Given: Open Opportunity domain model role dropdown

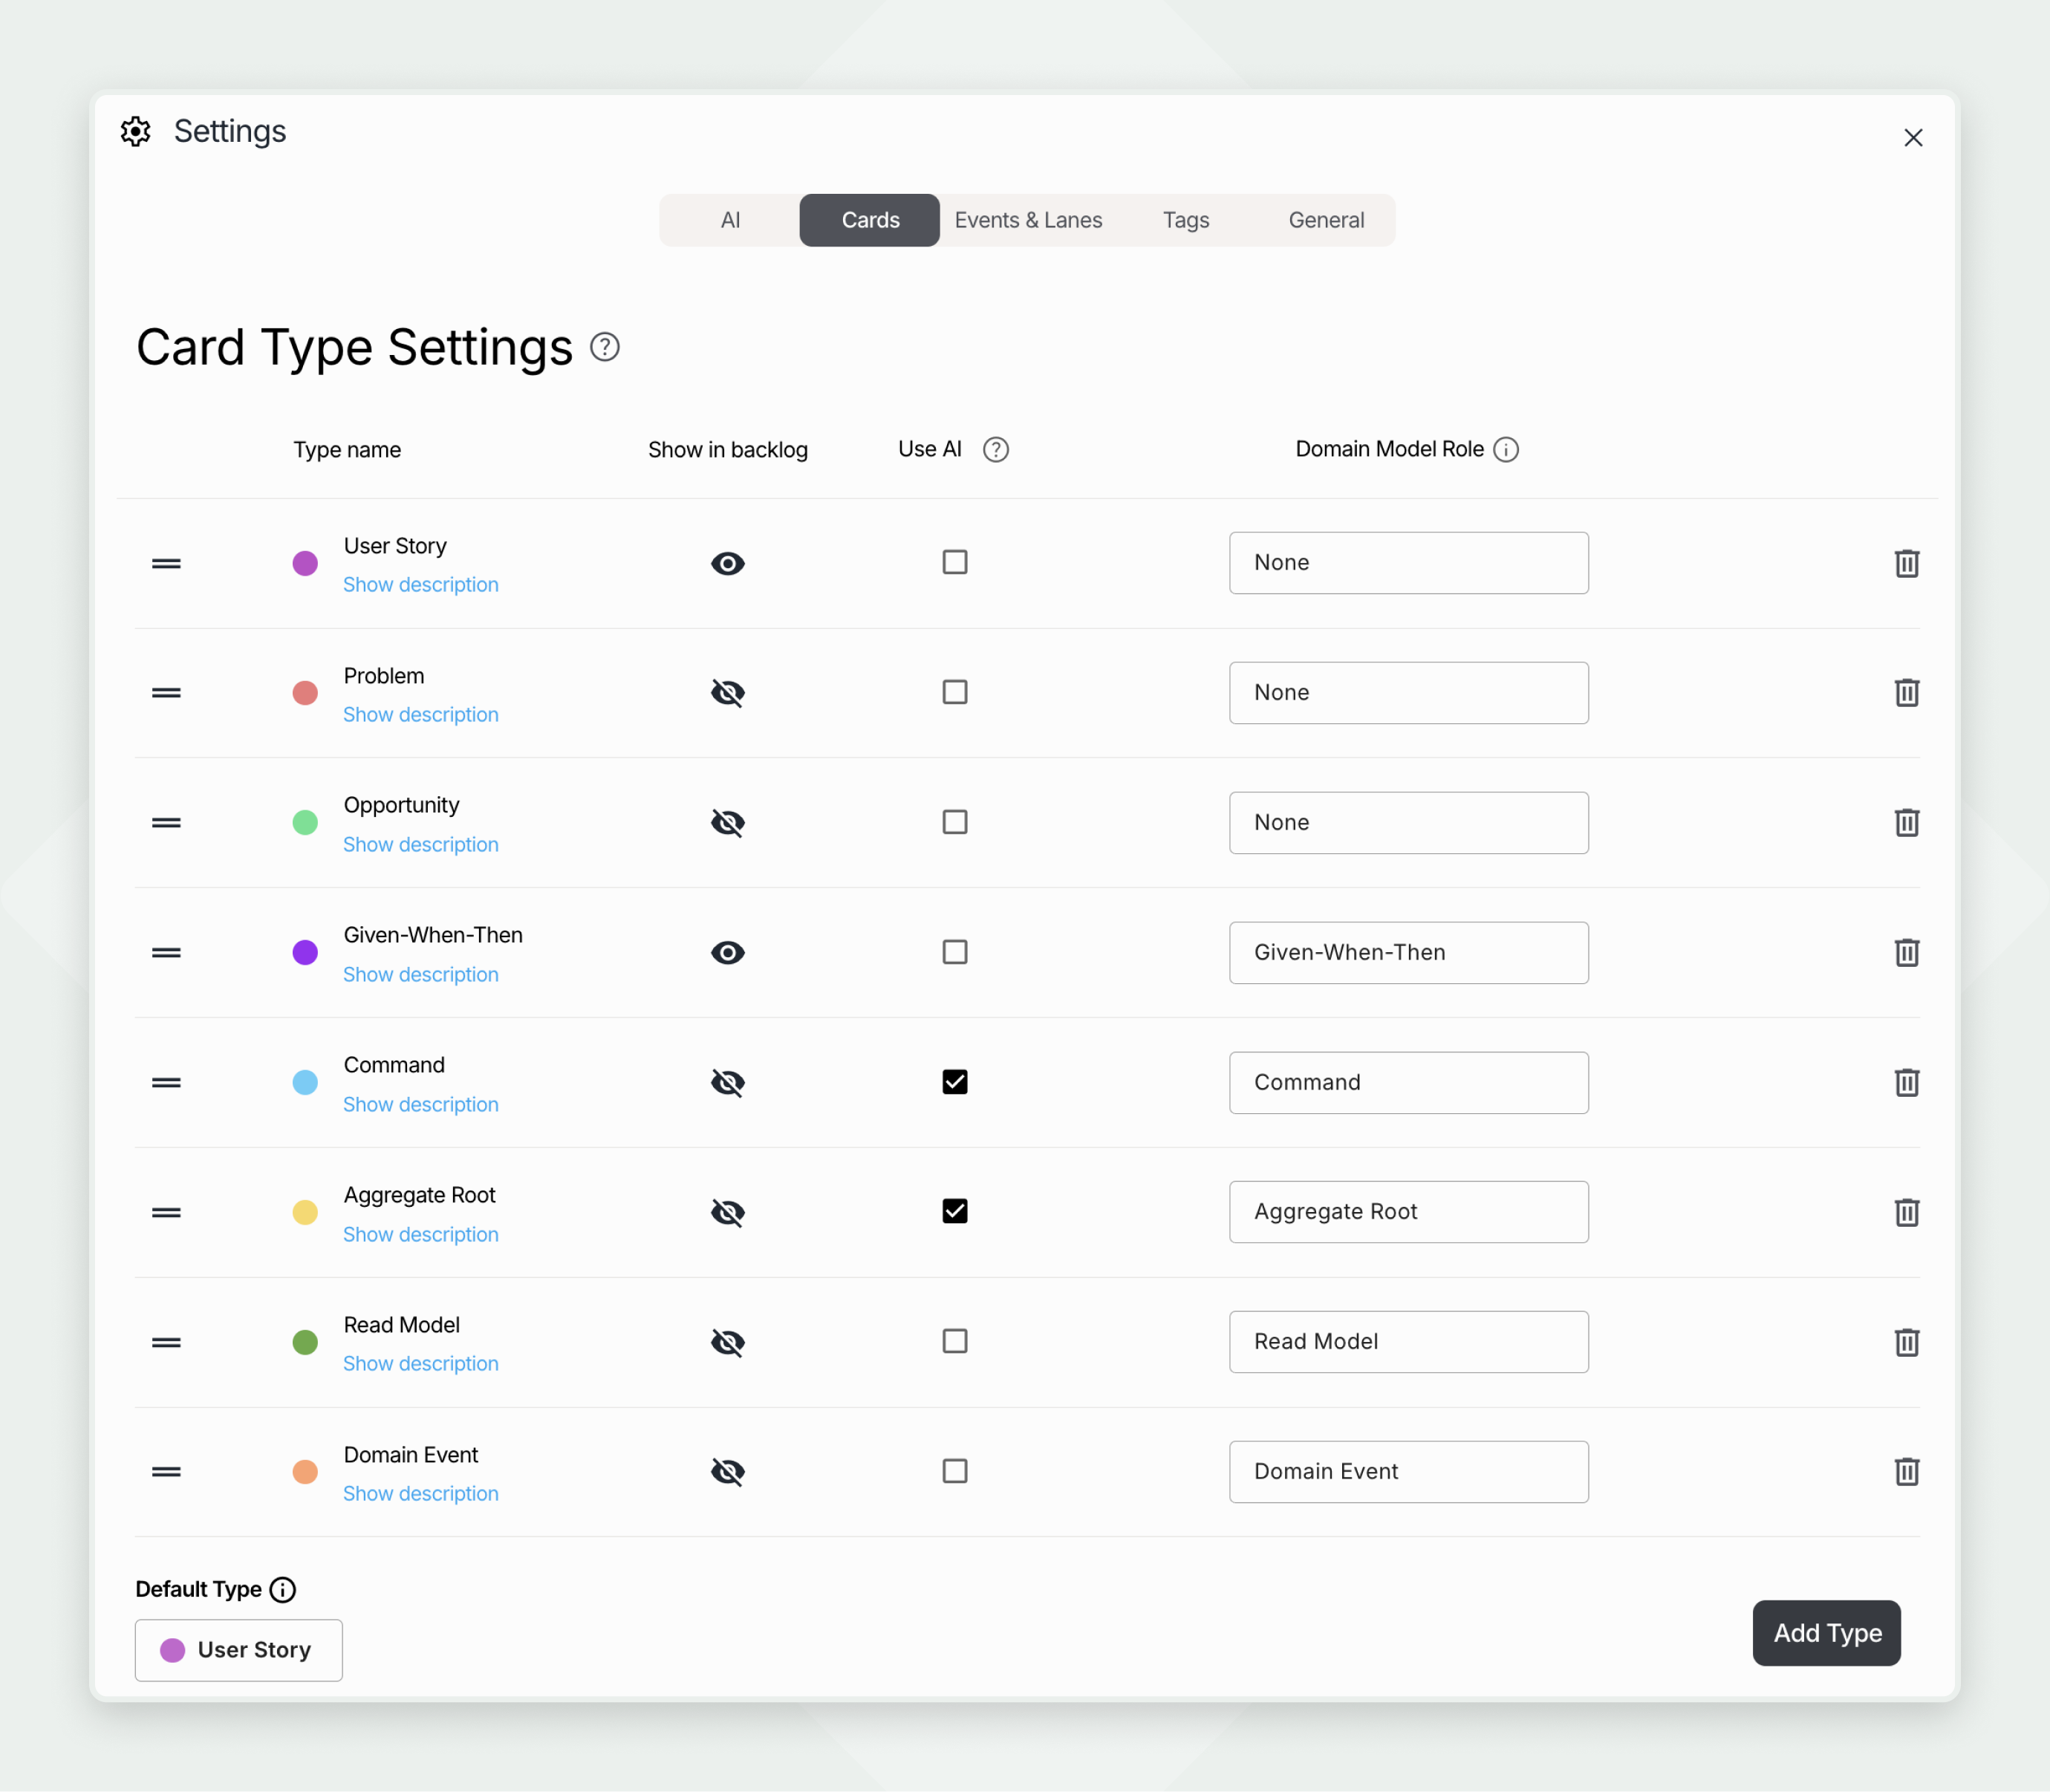Looking at the screenshot, I should point(1408,822).
